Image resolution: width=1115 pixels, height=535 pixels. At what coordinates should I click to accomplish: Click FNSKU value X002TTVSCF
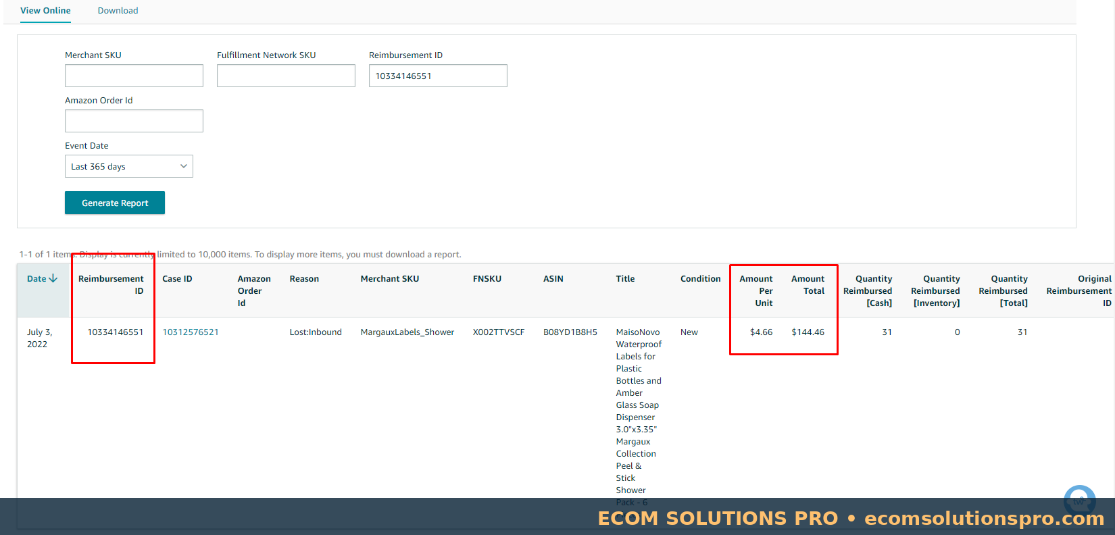[x=499, y=332]
